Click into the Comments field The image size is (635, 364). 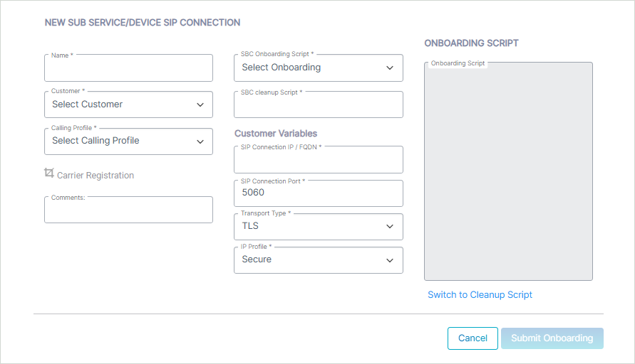(128, 210)
